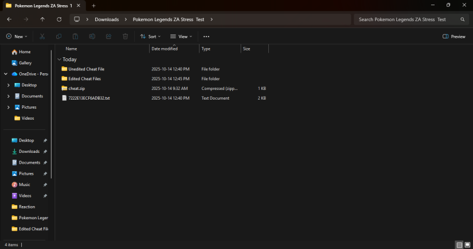The height and width of the screenshot is (249, 473).
Task: Click the search magnifier icon
Action: [463, 19]
